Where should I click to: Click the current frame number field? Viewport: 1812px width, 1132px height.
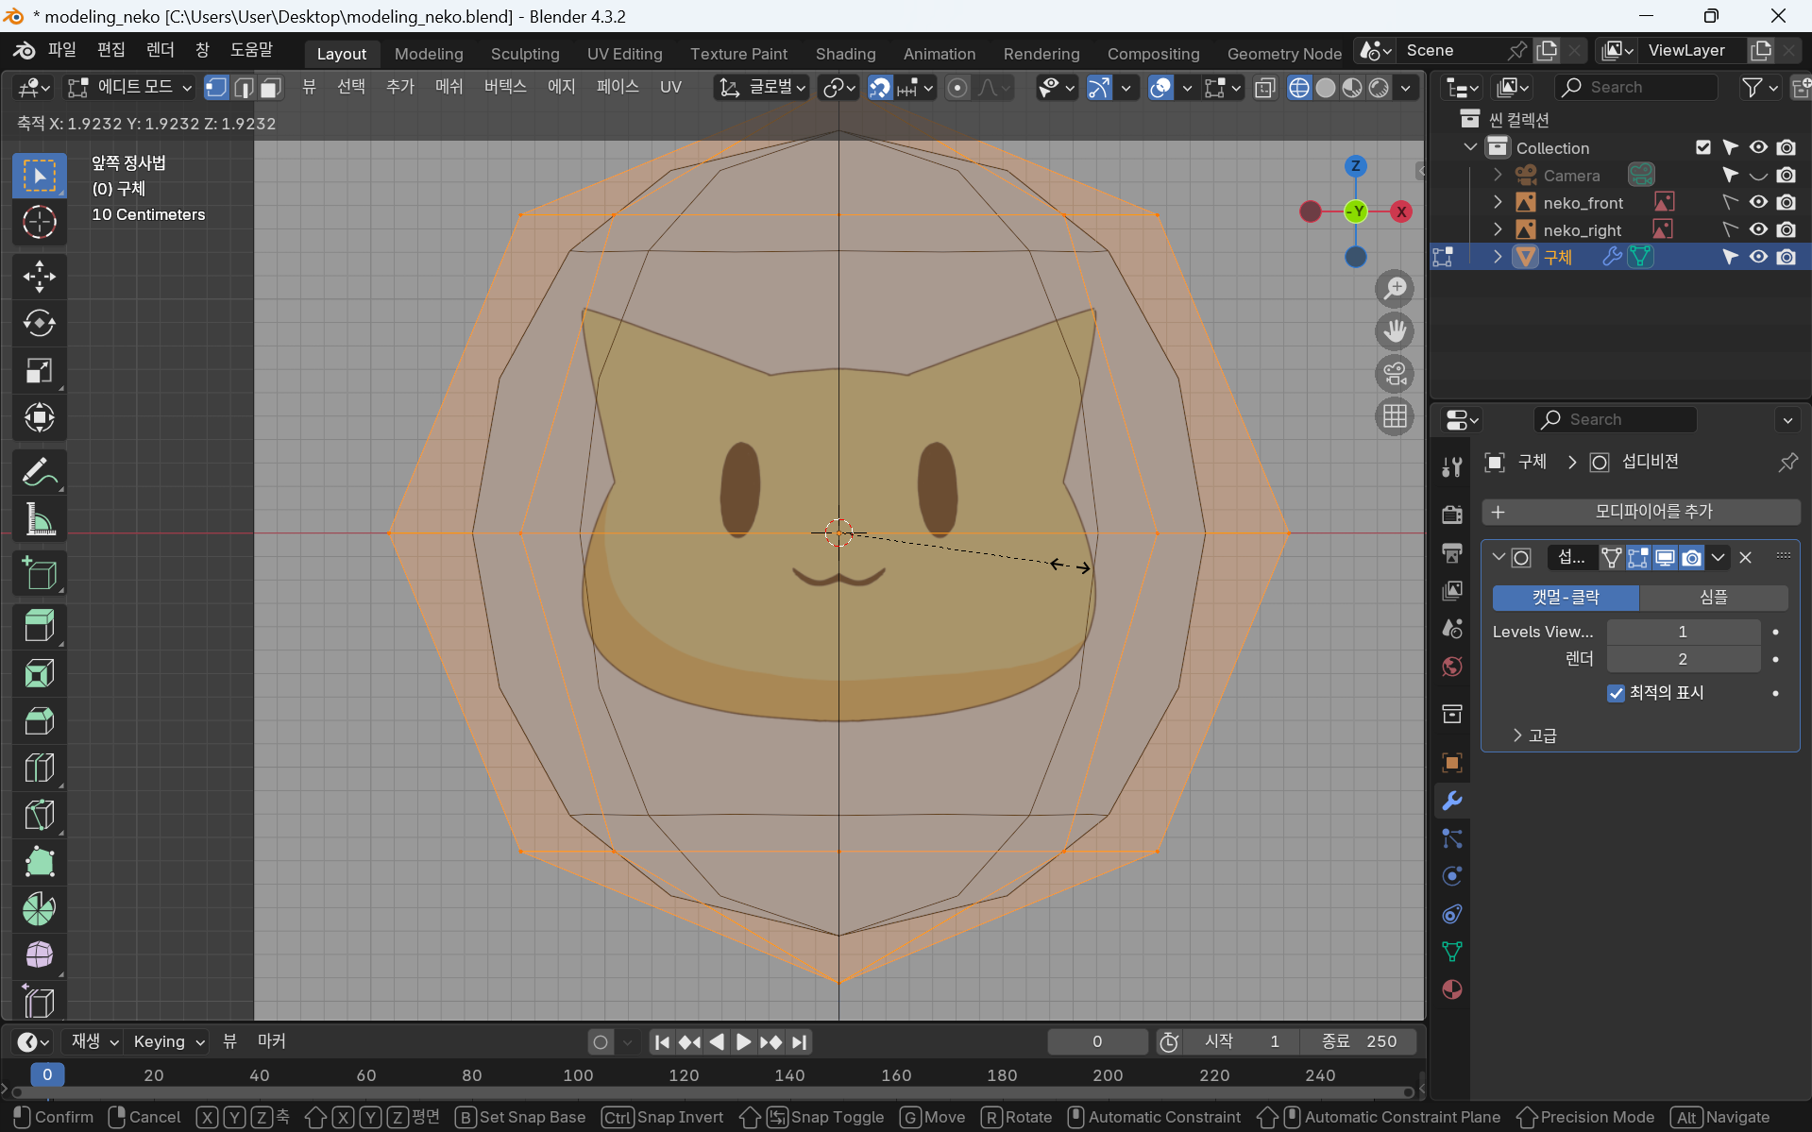(x=1097, y=1041)
